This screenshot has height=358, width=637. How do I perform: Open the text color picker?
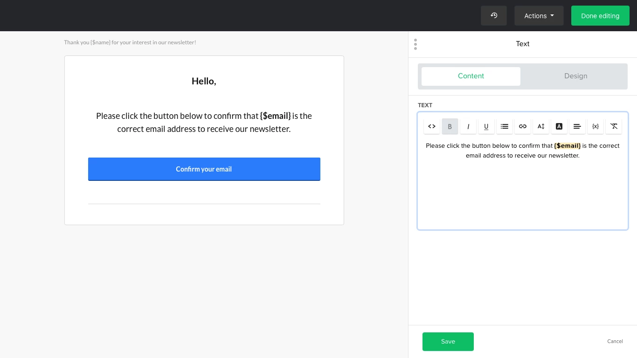click(559, 126)
